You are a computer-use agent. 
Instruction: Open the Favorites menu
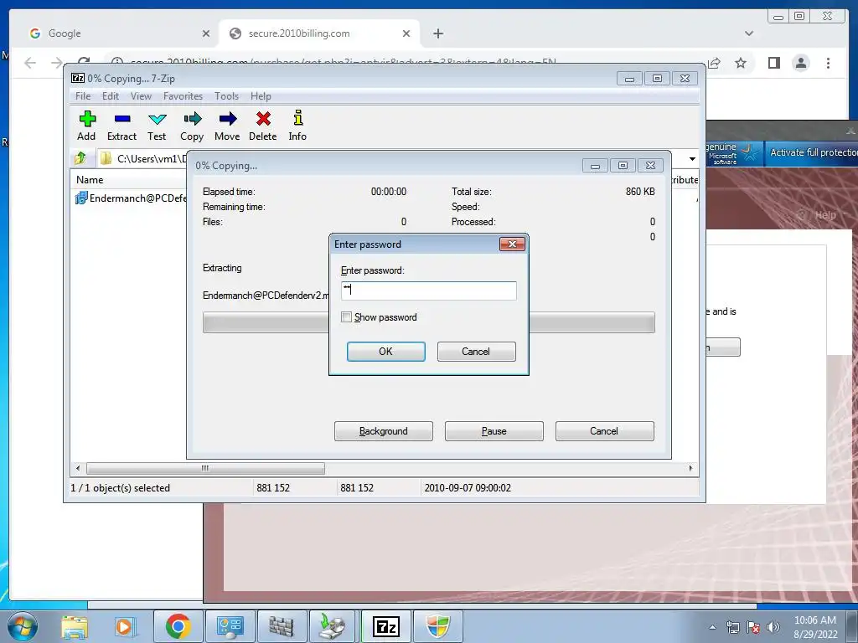tap(183, 96)
